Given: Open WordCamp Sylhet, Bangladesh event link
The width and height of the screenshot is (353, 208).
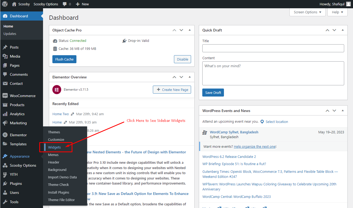Looking at the screenshot, I should point(234,132).
